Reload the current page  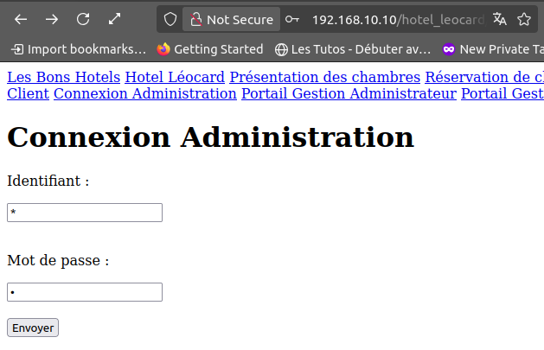(83, 19)
